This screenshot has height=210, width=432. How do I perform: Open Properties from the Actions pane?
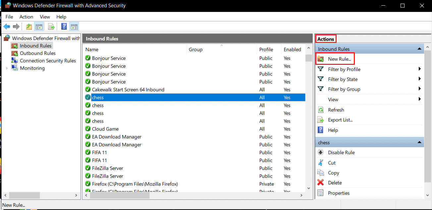339,193
